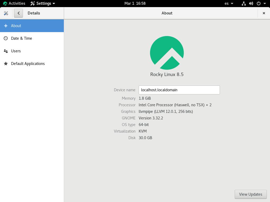
Task: Click the 30.0 GB disk value
Action: (x=145, y=138)
